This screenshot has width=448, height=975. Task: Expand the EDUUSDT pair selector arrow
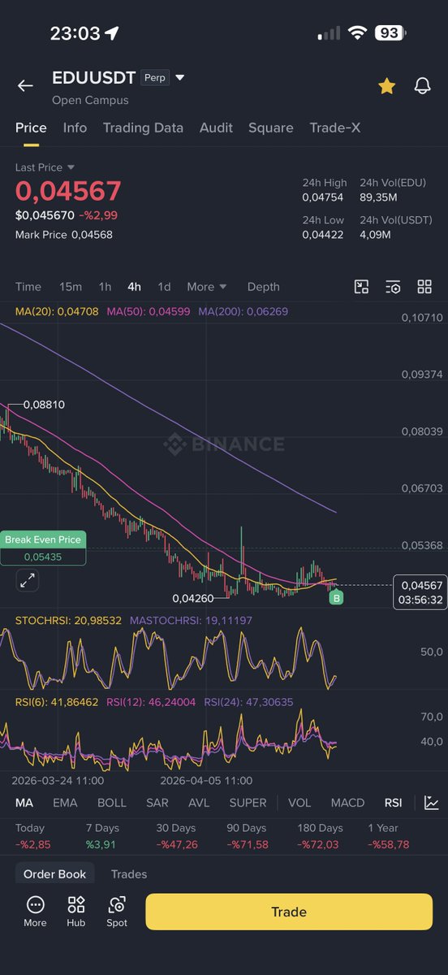(180, 78)
